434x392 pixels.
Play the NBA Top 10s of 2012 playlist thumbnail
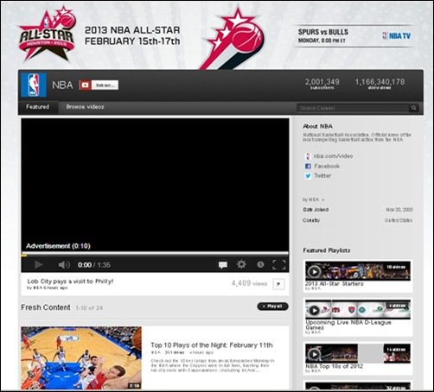tap(358, 353)
